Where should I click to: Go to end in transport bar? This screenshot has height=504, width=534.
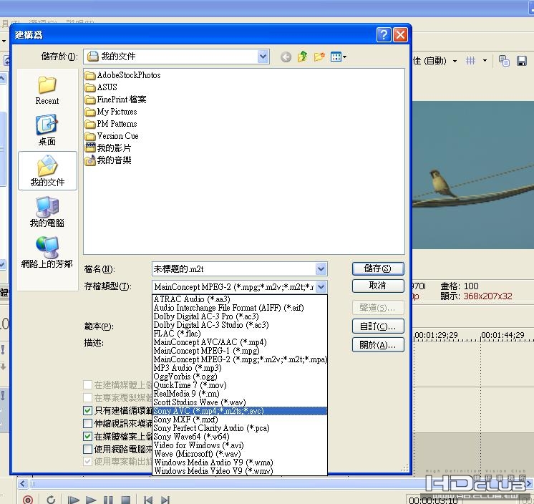pyautogui.click(x=165, y=500)
